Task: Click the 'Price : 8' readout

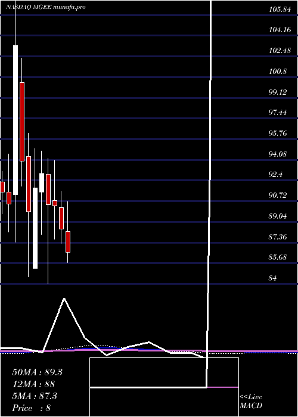Action: click(x=32, y=408)
